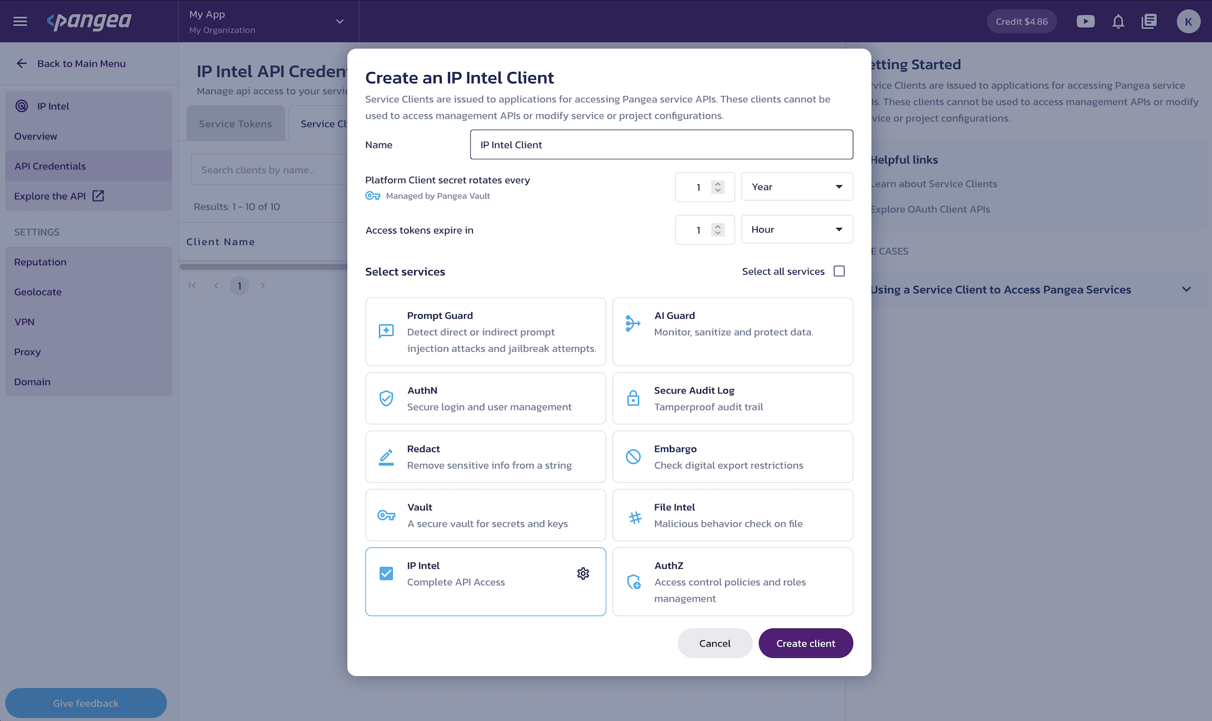Open IP Intel gear settings icon

point(583,573)
